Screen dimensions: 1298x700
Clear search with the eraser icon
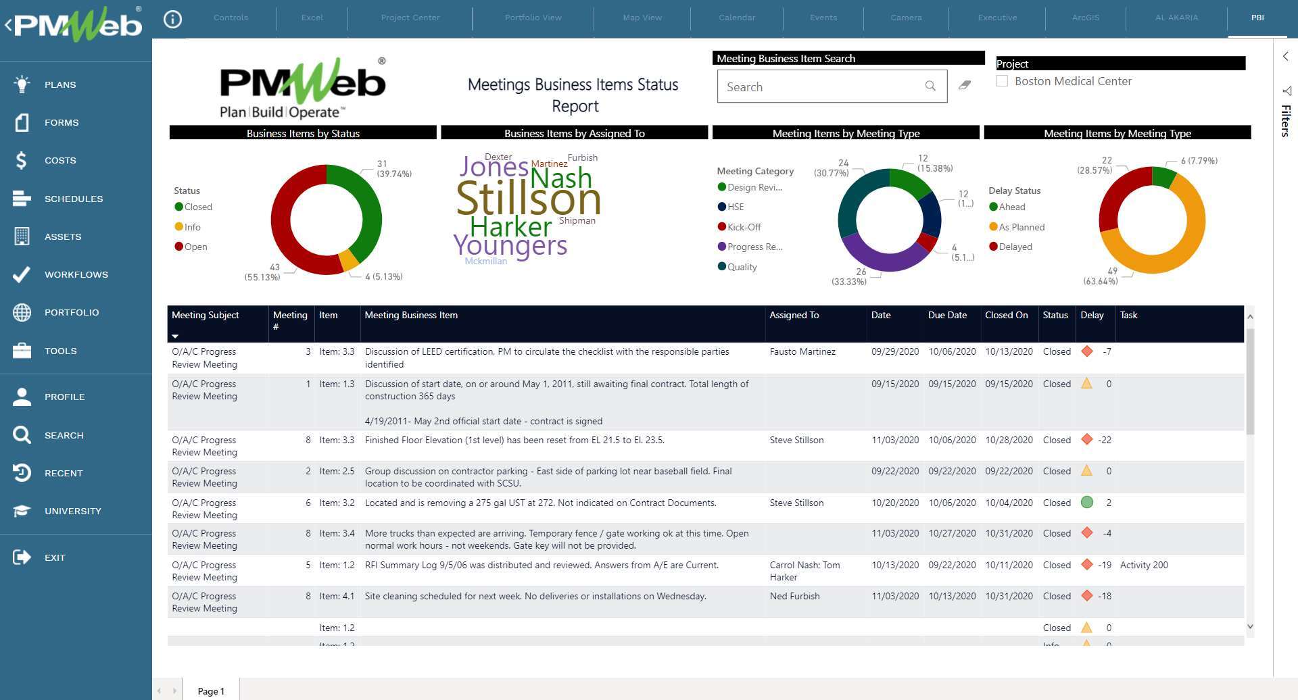coord(965,85)
